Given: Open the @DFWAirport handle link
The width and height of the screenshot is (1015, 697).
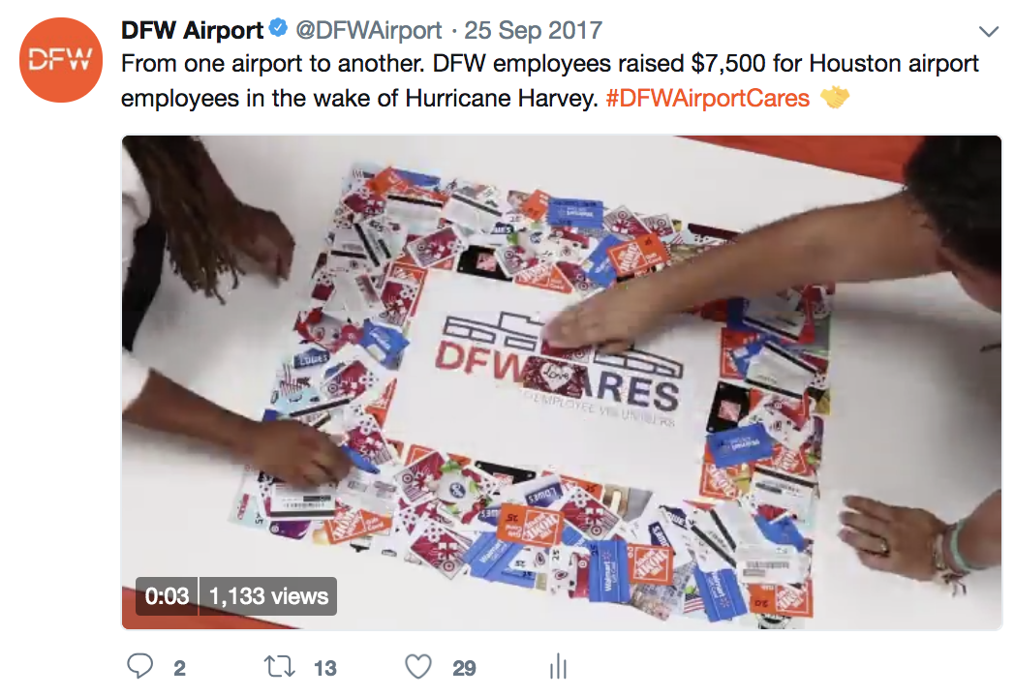Looking at the screenshot, I should coord(368,30).
